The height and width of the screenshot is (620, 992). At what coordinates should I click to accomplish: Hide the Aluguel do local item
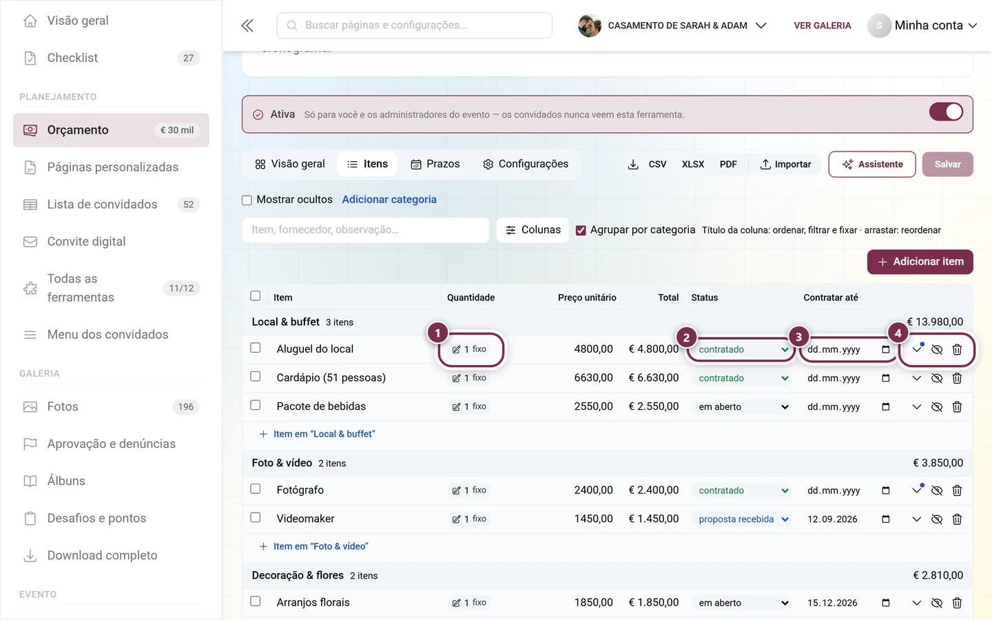click(x=937, y=349)
